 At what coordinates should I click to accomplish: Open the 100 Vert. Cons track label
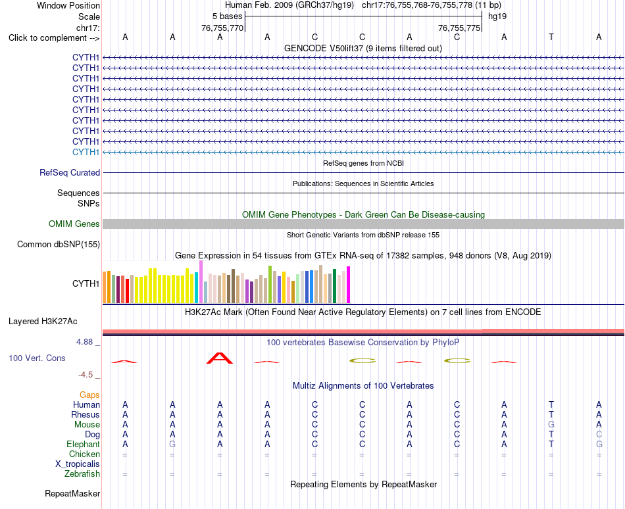point(37,358)
